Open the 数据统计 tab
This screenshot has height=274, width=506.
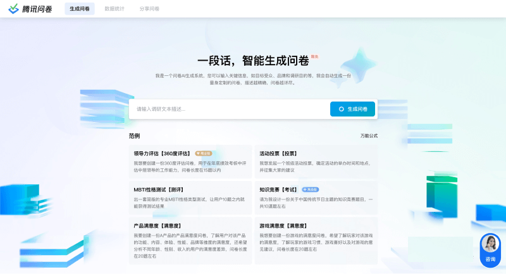114,9
